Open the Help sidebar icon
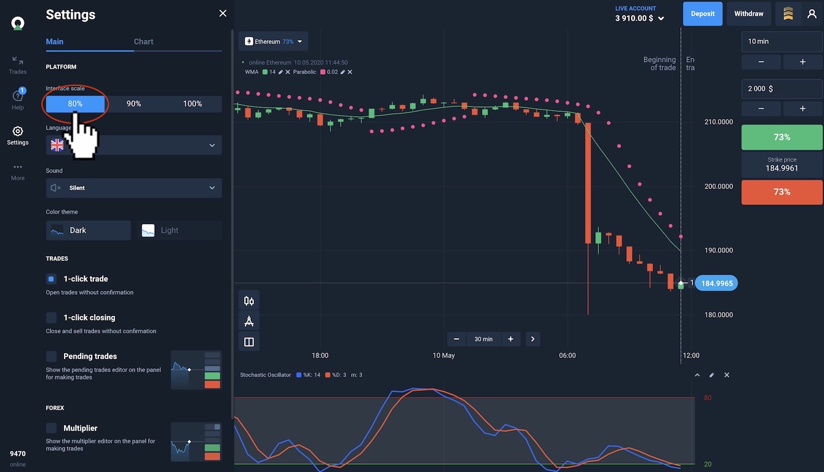This screenshot has width=824, height=472. 18,99
